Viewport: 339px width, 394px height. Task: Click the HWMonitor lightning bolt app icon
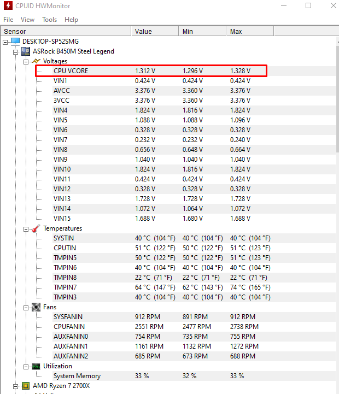tap(8, 5)
